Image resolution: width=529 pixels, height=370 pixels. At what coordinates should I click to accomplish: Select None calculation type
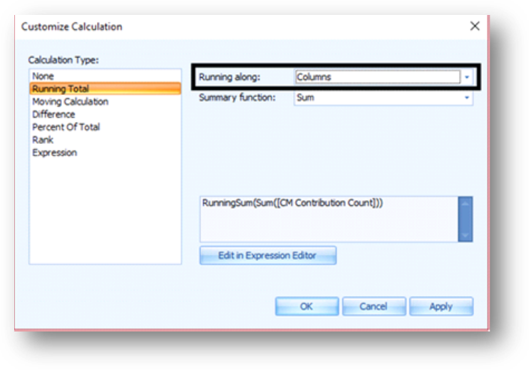[x=105, y=76]
